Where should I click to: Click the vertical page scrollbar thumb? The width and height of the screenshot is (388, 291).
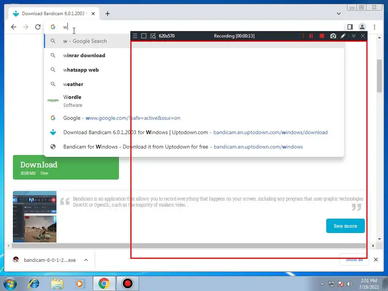[x=379, y=76]
